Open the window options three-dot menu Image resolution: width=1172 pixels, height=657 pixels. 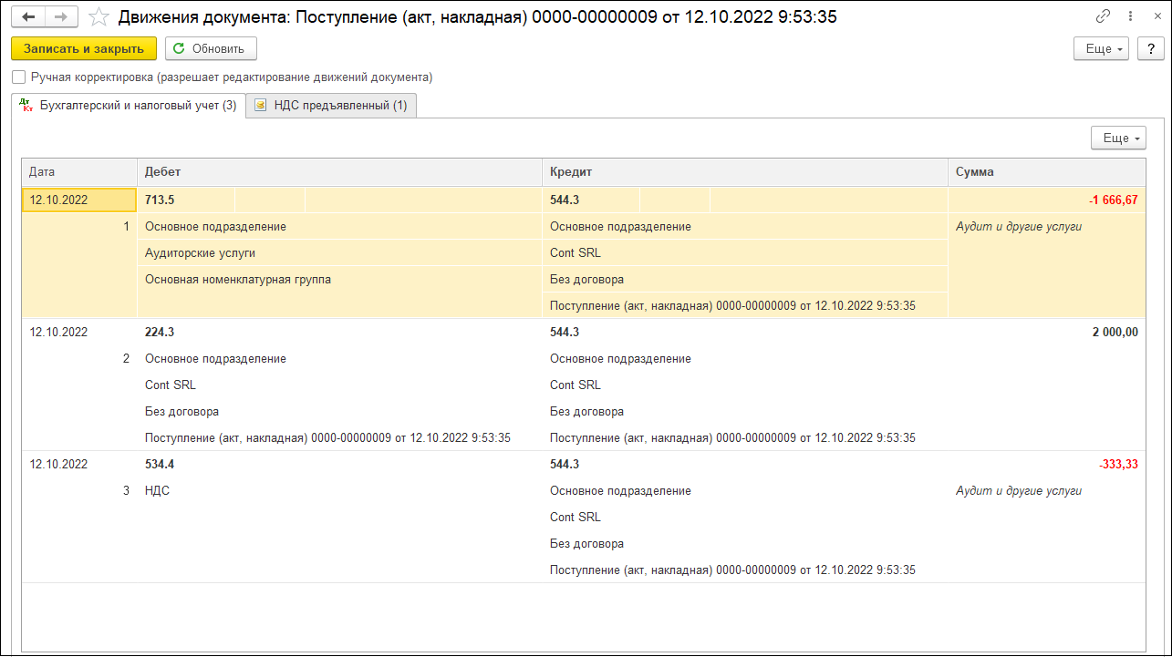(x=1127, y=17)
